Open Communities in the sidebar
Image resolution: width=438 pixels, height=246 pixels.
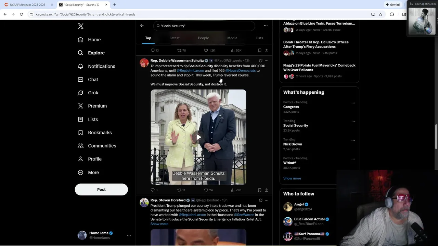(x=97, y=146)
